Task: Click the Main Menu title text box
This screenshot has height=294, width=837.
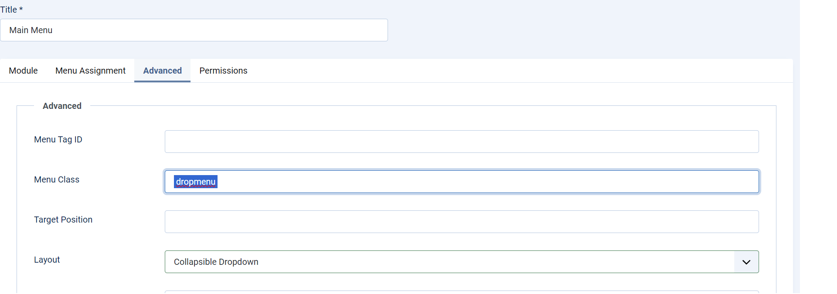Action: (x=194, y=30)
